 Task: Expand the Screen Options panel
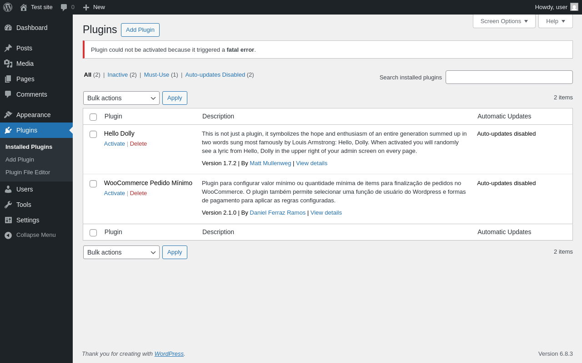[x=504, y=21]
